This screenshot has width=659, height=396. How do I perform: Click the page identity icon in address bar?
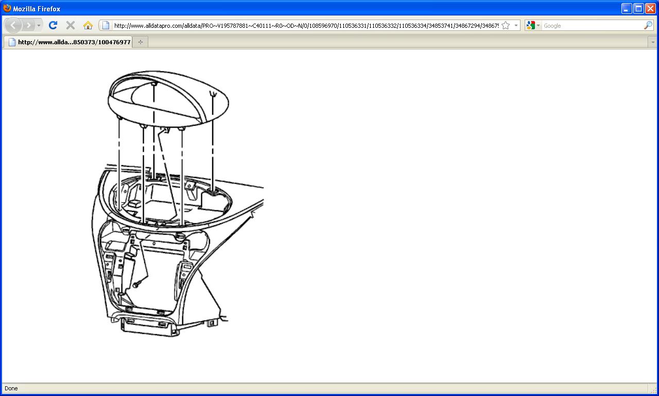tap(106, 25)
